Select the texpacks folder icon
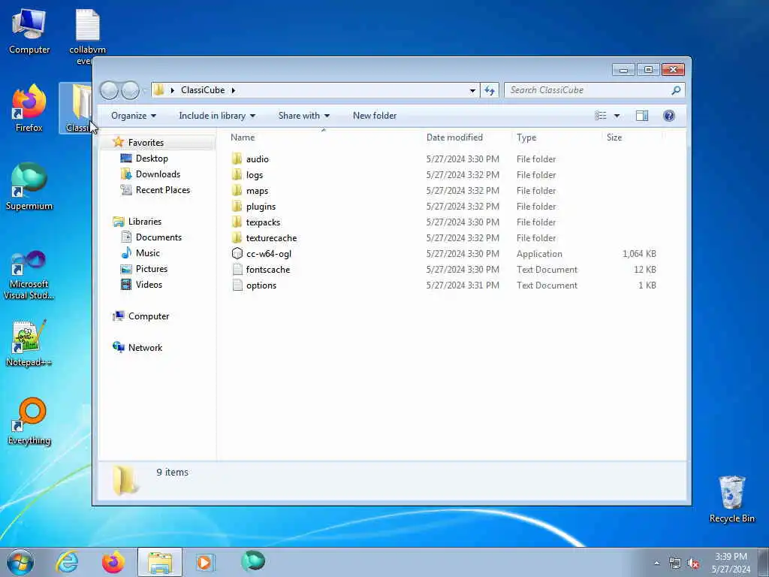The image size is (769, 577). pyautogui.click(x=237, y=222)
